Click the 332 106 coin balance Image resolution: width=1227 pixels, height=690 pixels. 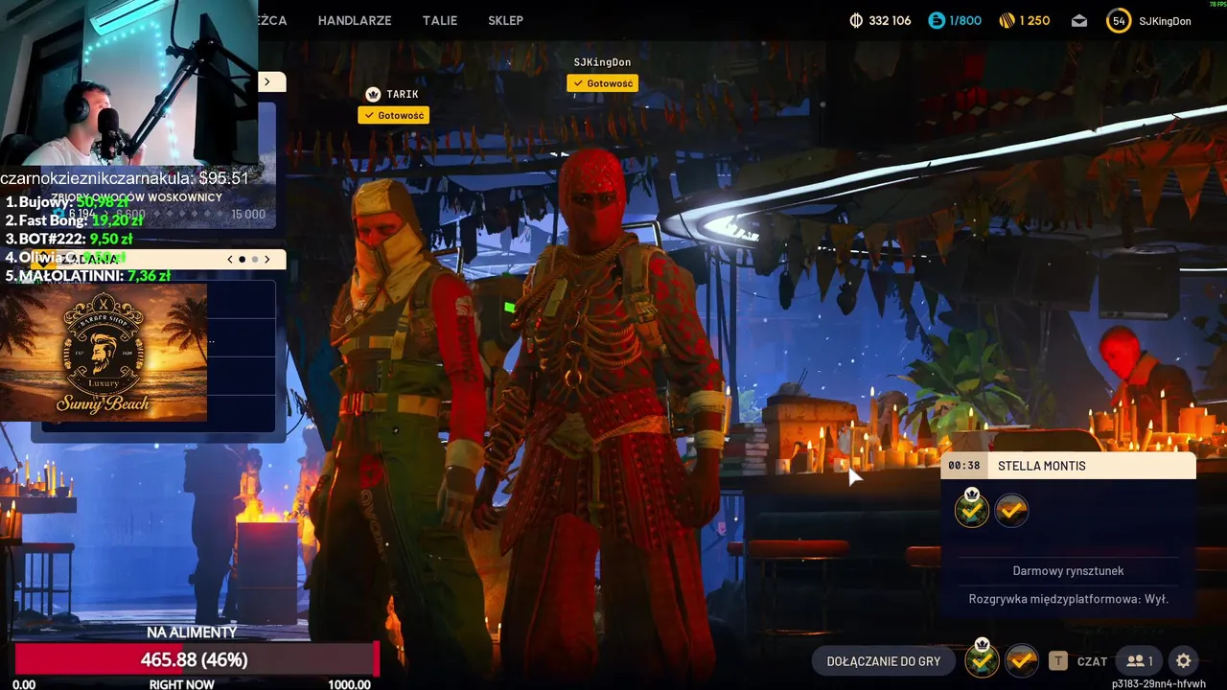point(890,20)
